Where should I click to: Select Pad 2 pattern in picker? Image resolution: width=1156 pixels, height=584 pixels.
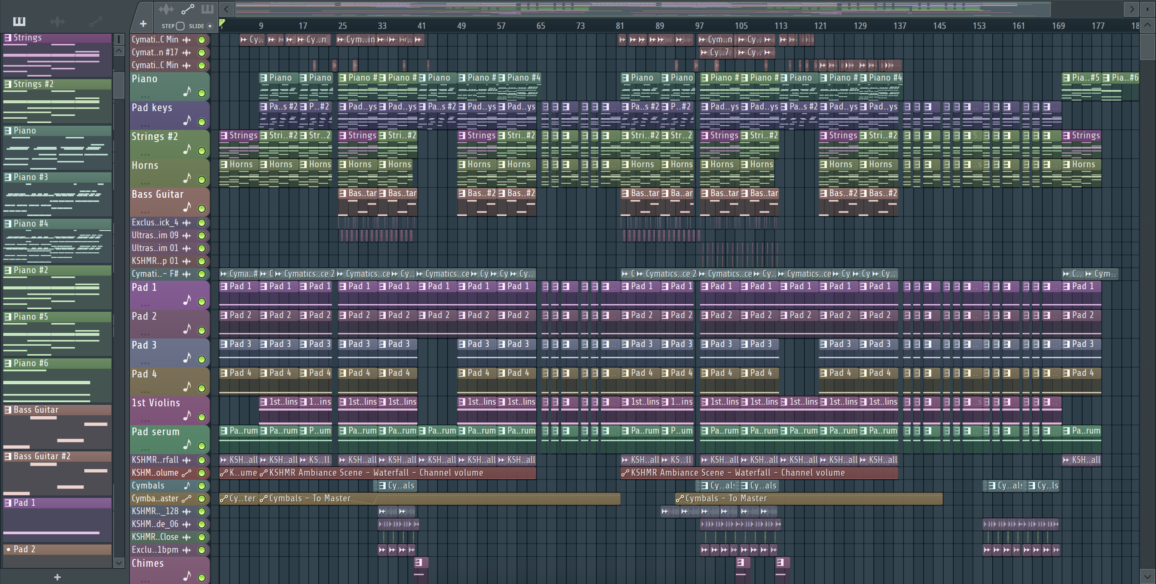(x=57, y=549)
